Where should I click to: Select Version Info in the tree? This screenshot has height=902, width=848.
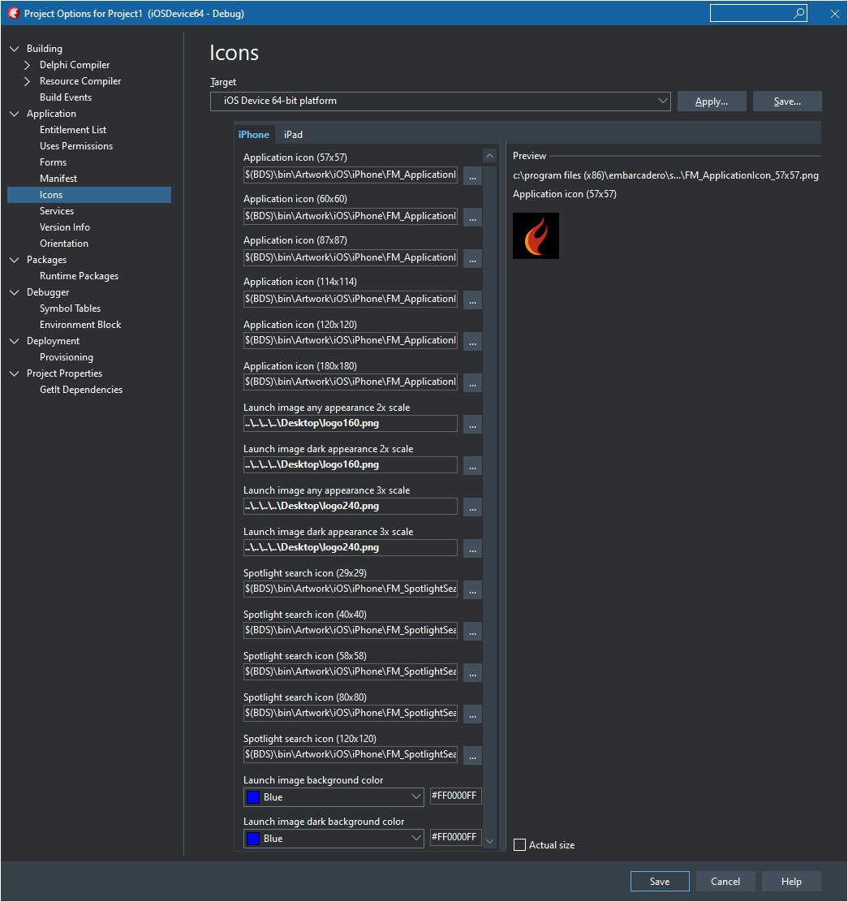(64, 227)
